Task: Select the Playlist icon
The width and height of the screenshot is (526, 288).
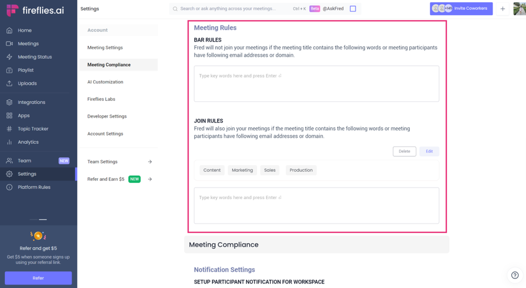Action: (x=9, y=70)
